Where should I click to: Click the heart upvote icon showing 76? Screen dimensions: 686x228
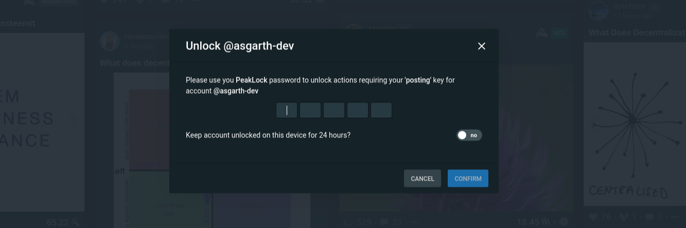(x=593, y=217)
